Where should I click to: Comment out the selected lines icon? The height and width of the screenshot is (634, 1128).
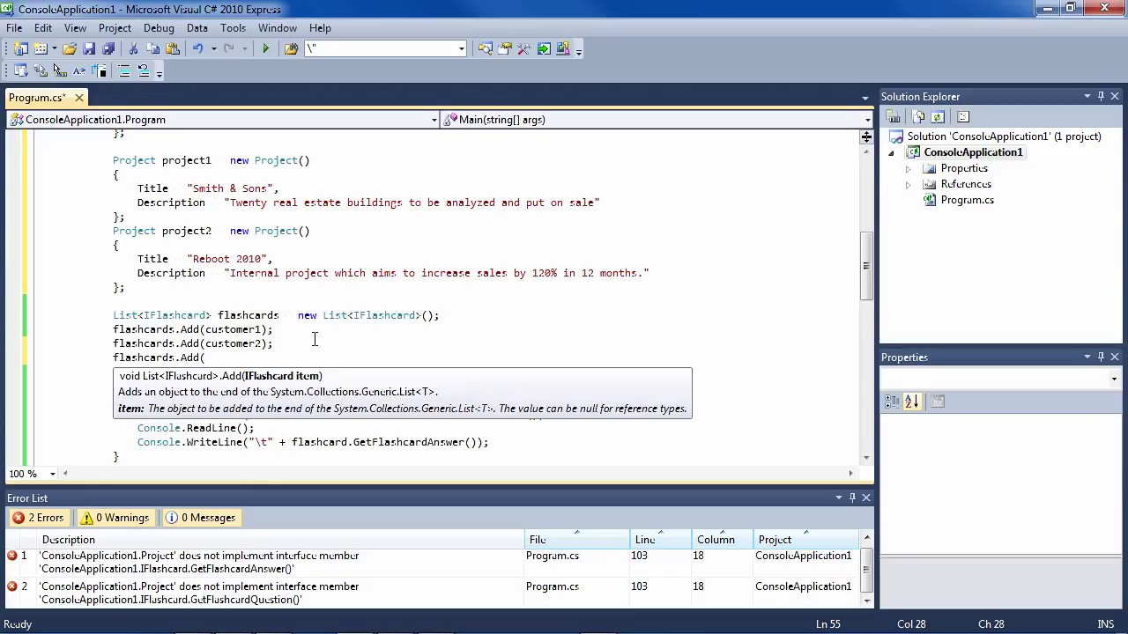click(x=124, y=71)
